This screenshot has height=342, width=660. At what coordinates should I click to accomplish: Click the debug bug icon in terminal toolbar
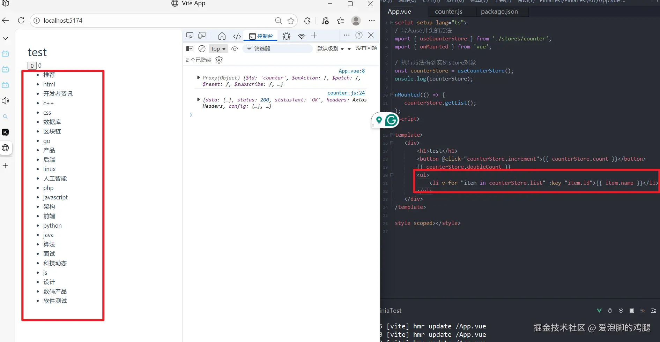click(610, 311)
